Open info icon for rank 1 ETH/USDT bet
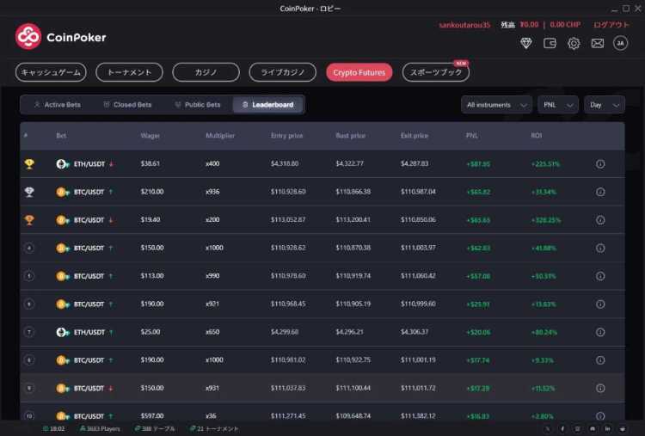Viewport: 645px width, 436px height. pos(600,164)
